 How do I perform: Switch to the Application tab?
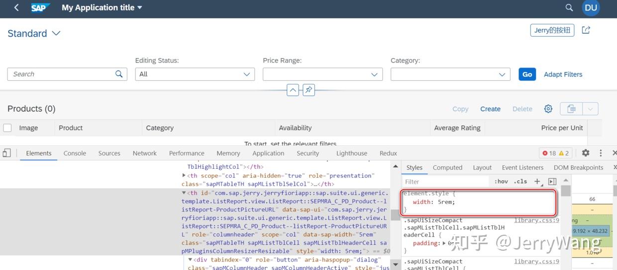click(268, 153)
